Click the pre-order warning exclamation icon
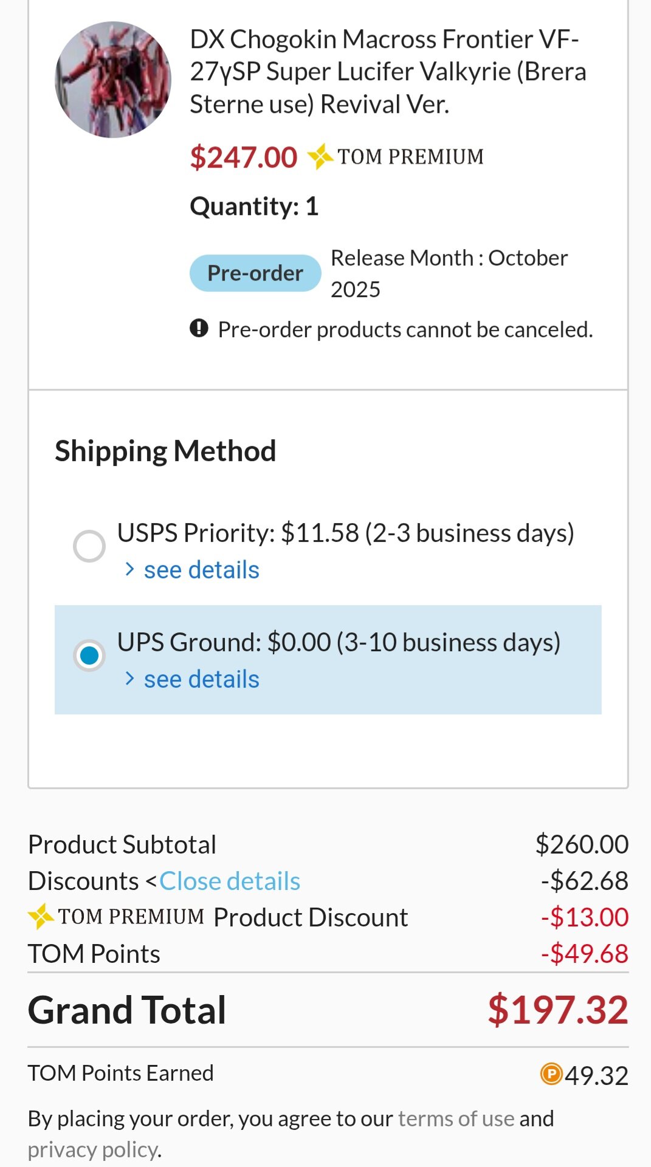Screen dimensions: 651x1167 199,329
